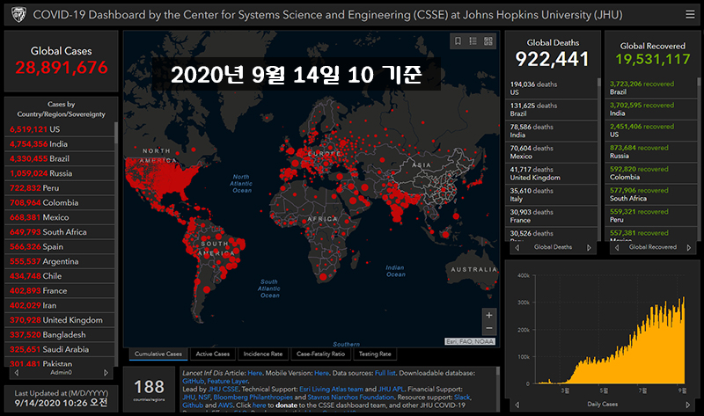
Task: Open the AWS link
Action: (225, 405)
